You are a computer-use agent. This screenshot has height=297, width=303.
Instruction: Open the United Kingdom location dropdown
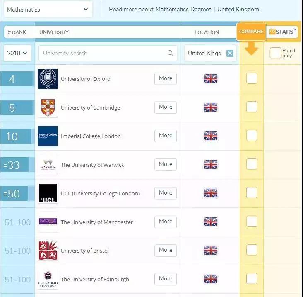click(206, 53)
